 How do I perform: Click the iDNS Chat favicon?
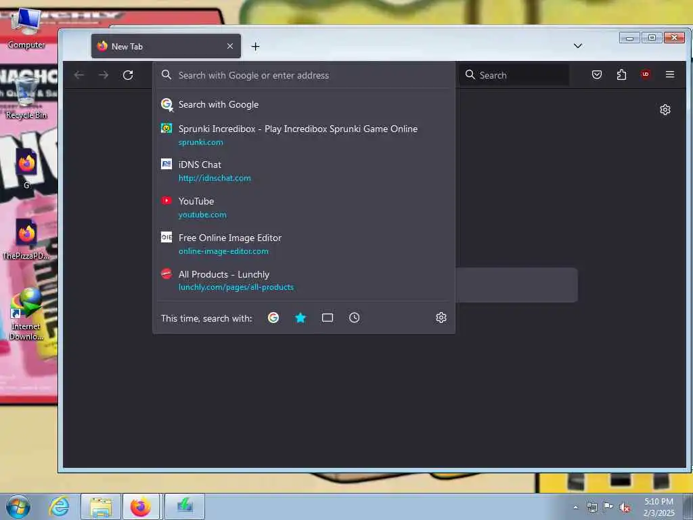pyautogui.click(x=166, y=164)
